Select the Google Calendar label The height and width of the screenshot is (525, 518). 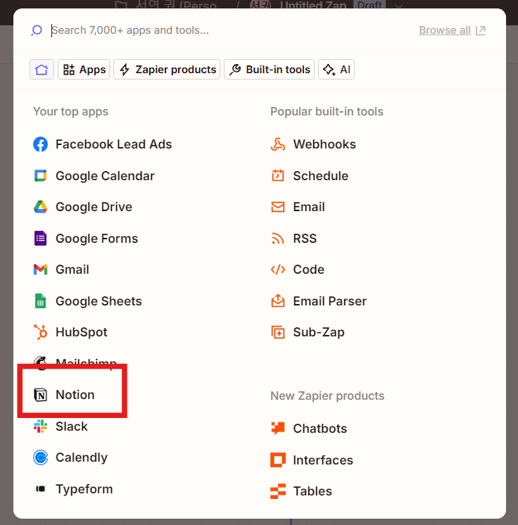pyautogui.click(x=105, y=176)
